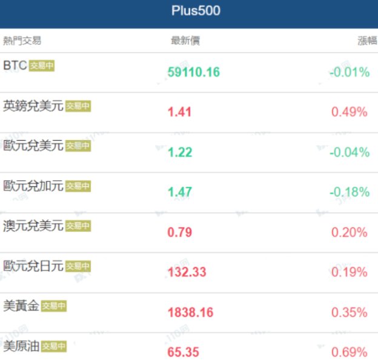378x364 pixels.
Task: Click the 0.69% change for 美原油
Action: [x=350, y=352]
